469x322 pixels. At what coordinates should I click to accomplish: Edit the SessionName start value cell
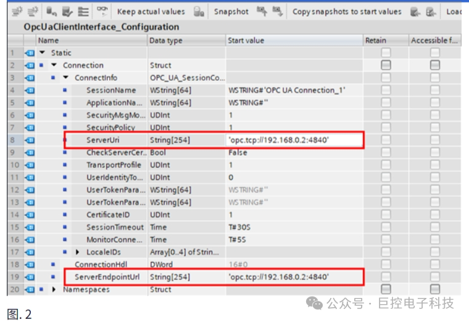(294, 90)
